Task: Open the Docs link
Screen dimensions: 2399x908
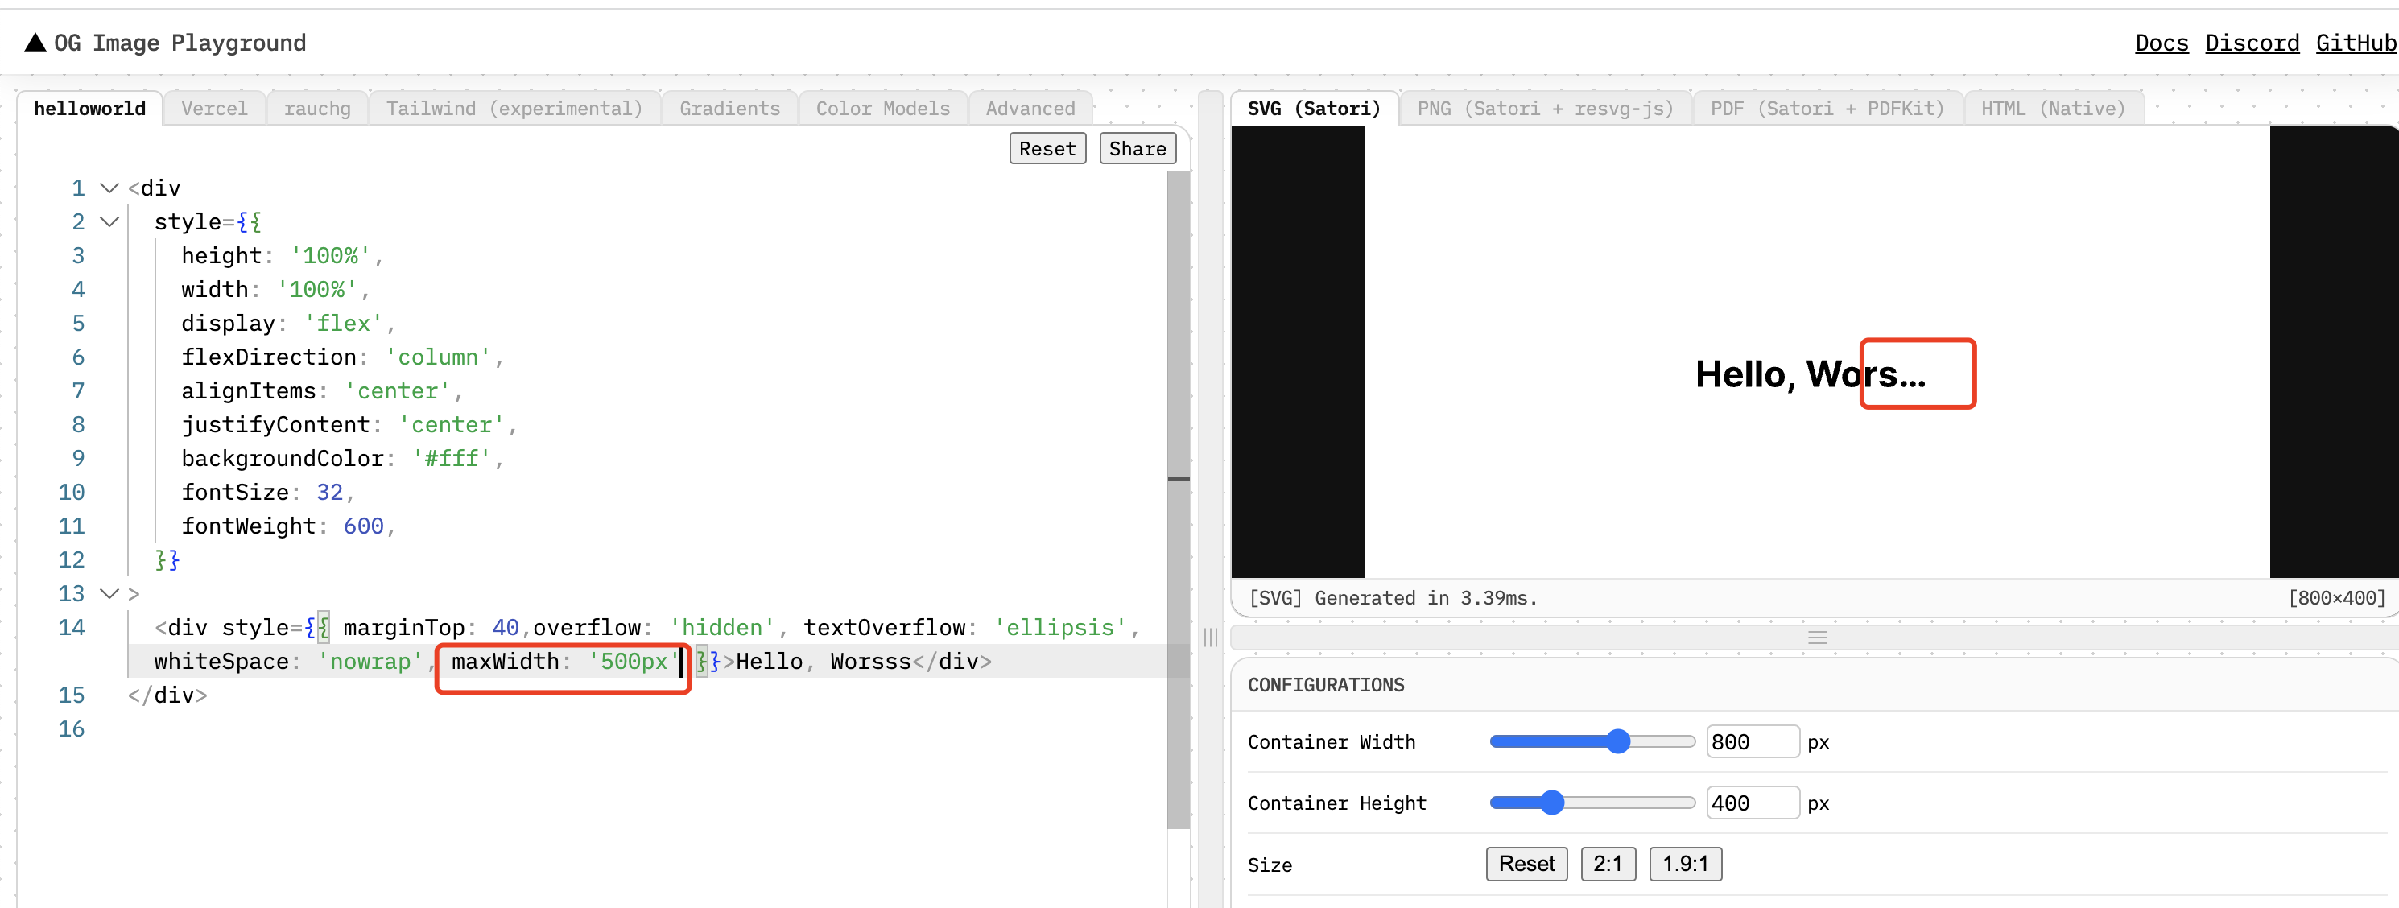Action: [x=2161, y=42]
